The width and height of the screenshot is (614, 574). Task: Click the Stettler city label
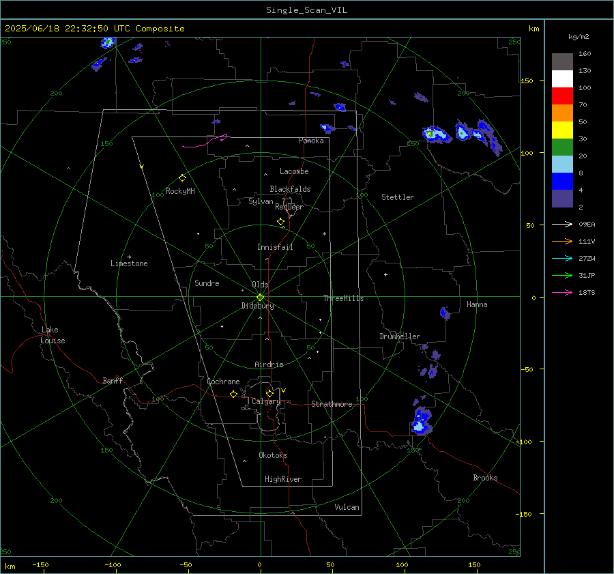[398, 197]
